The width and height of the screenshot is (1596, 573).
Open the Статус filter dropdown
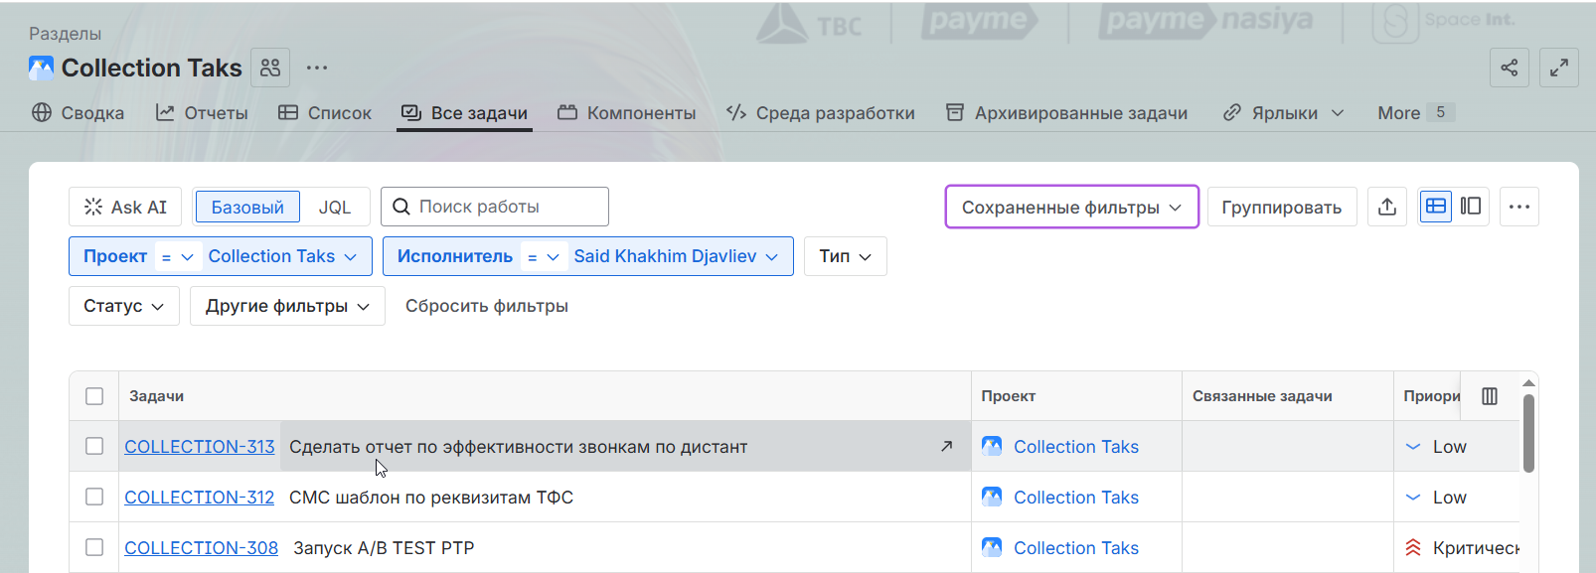123,306
